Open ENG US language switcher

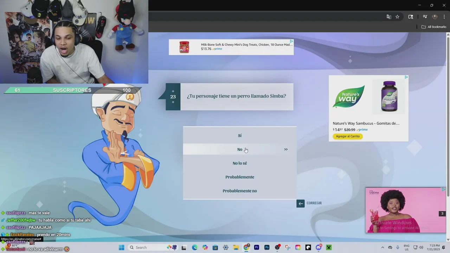406,247
